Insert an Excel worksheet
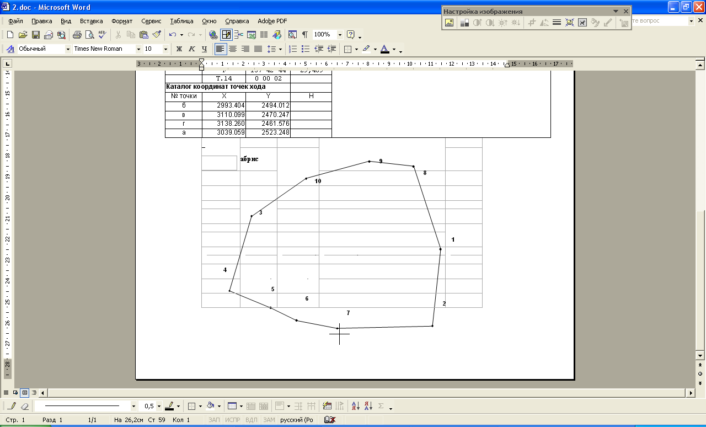This screenshot has width=706, height=427. click(251, 35)
